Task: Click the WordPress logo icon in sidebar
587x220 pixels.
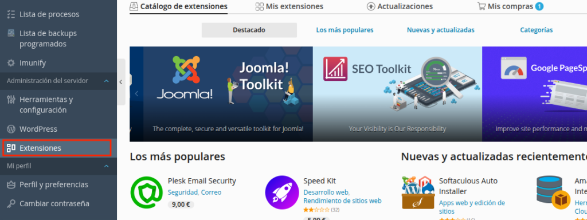Action: pyautogui.click(x=11, y=129)
